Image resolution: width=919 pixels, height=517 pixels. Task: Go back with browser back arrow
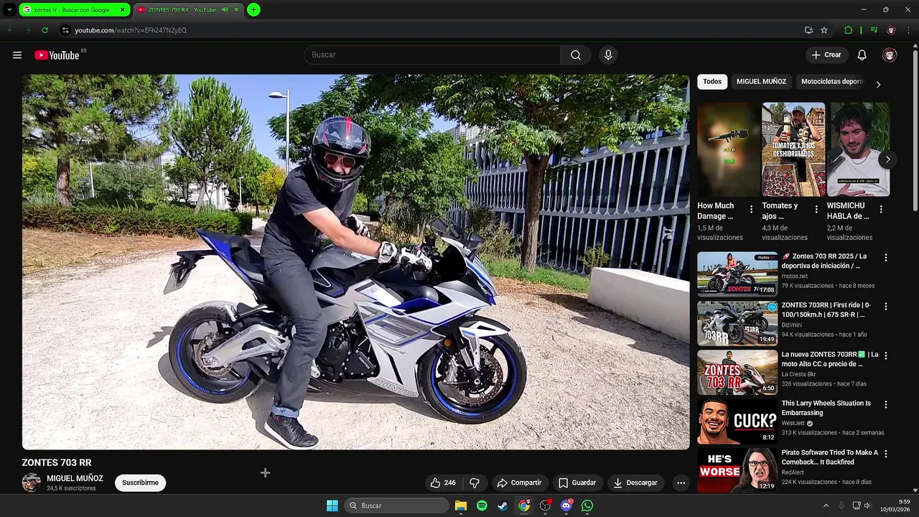[x=10, y=30]
